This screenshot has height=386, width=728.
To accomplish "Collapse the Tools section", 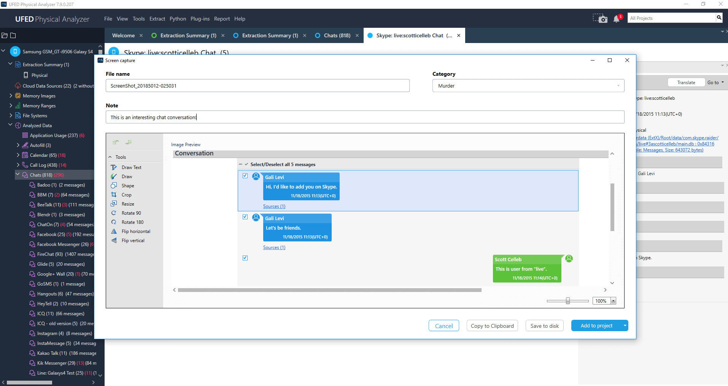I will [x=110, y=157].
